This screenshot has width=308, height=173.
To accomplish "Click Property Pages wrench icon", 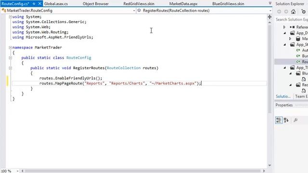I will (x=295, y=120).
